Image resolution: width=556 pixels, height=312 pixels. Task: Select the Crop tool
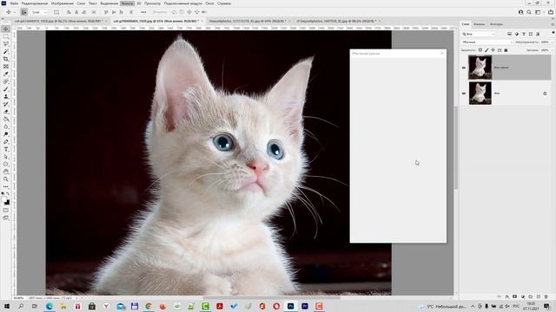click(6, 59)
